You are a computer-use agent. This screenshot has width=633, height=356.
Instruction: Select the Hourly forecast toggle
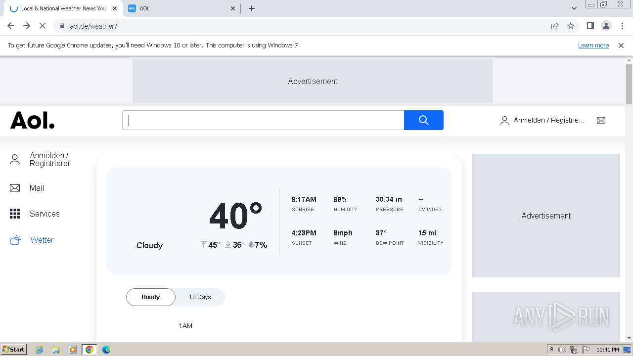click(x=151, y=297)
